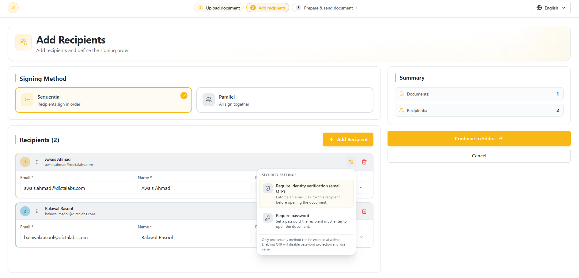Edit email field balawal.rasool@dictalabs.com

(77, 237)
